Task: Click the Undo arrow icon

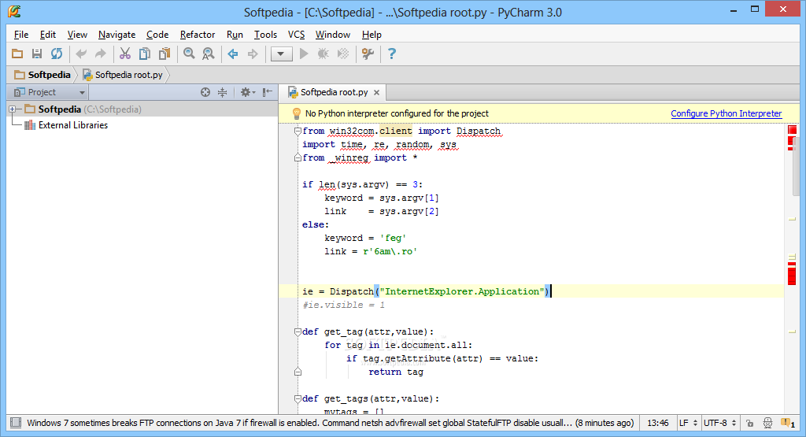Action: point(81,54)
